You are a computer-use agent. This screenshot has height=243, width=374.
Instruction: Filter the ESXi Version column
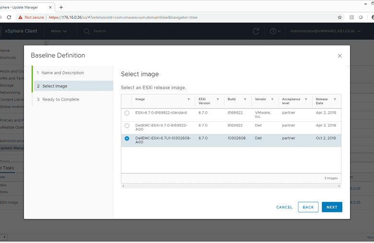coord(218,99)
